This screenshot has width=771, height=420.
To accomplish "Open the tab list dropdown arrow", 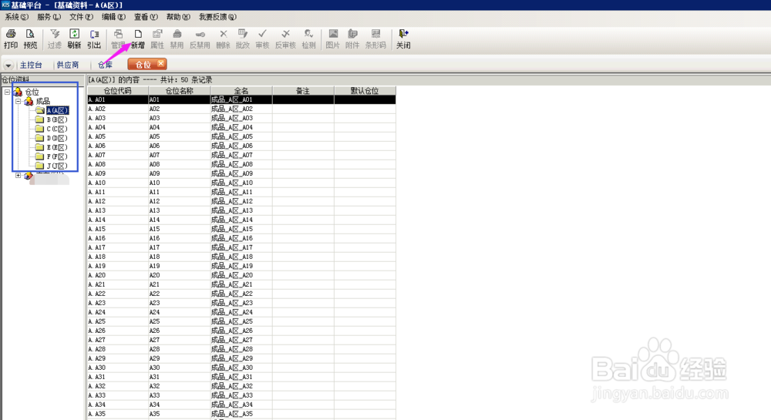I will [x=8, y=66].
